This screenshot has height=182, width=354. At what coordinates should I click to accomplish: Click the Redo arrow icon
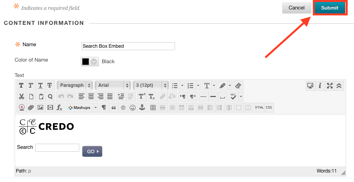coord(70,96)
